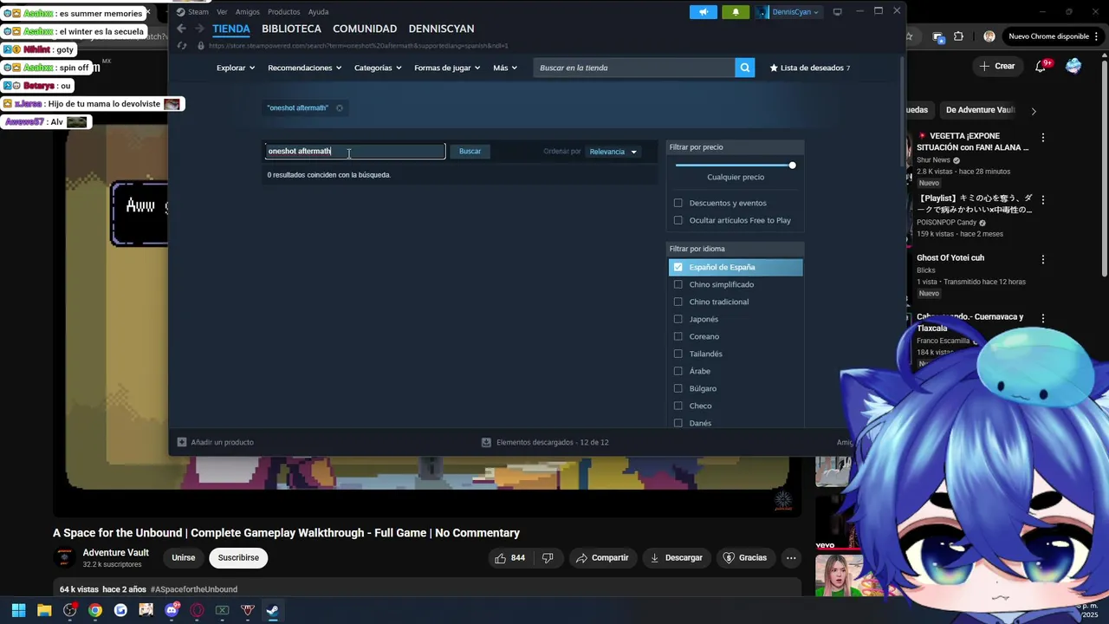Image resolution: width=1109 pixels, height=624 pixels.
Task: Open more actions ellipsis under the video
Action: (x=791, y=558)
